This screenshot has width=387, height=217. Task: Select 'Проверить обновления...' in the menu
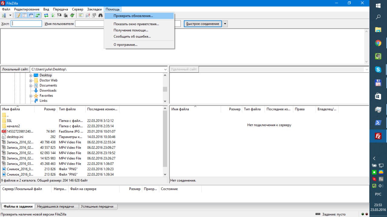pyautogui.click(x=133, y=16)
